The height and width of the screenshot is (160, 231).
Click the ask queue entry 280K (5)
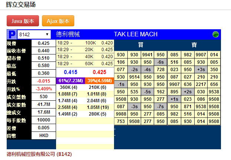(98, 114)
